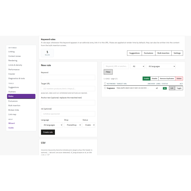Image resolution: width=191 pixels, height=191 pixels.
Task: Click the red Delete button
Action: pyautogui.click(x=179, y=79)
